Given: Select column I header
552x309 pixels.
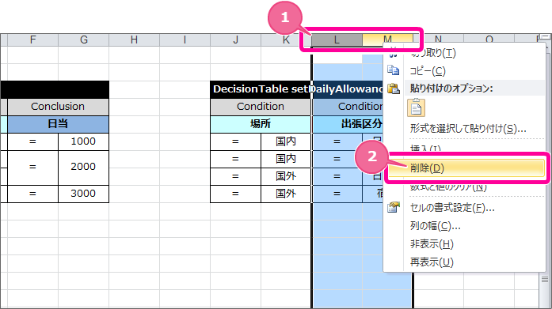Looking at the screenshot, I should click(185, 40).
